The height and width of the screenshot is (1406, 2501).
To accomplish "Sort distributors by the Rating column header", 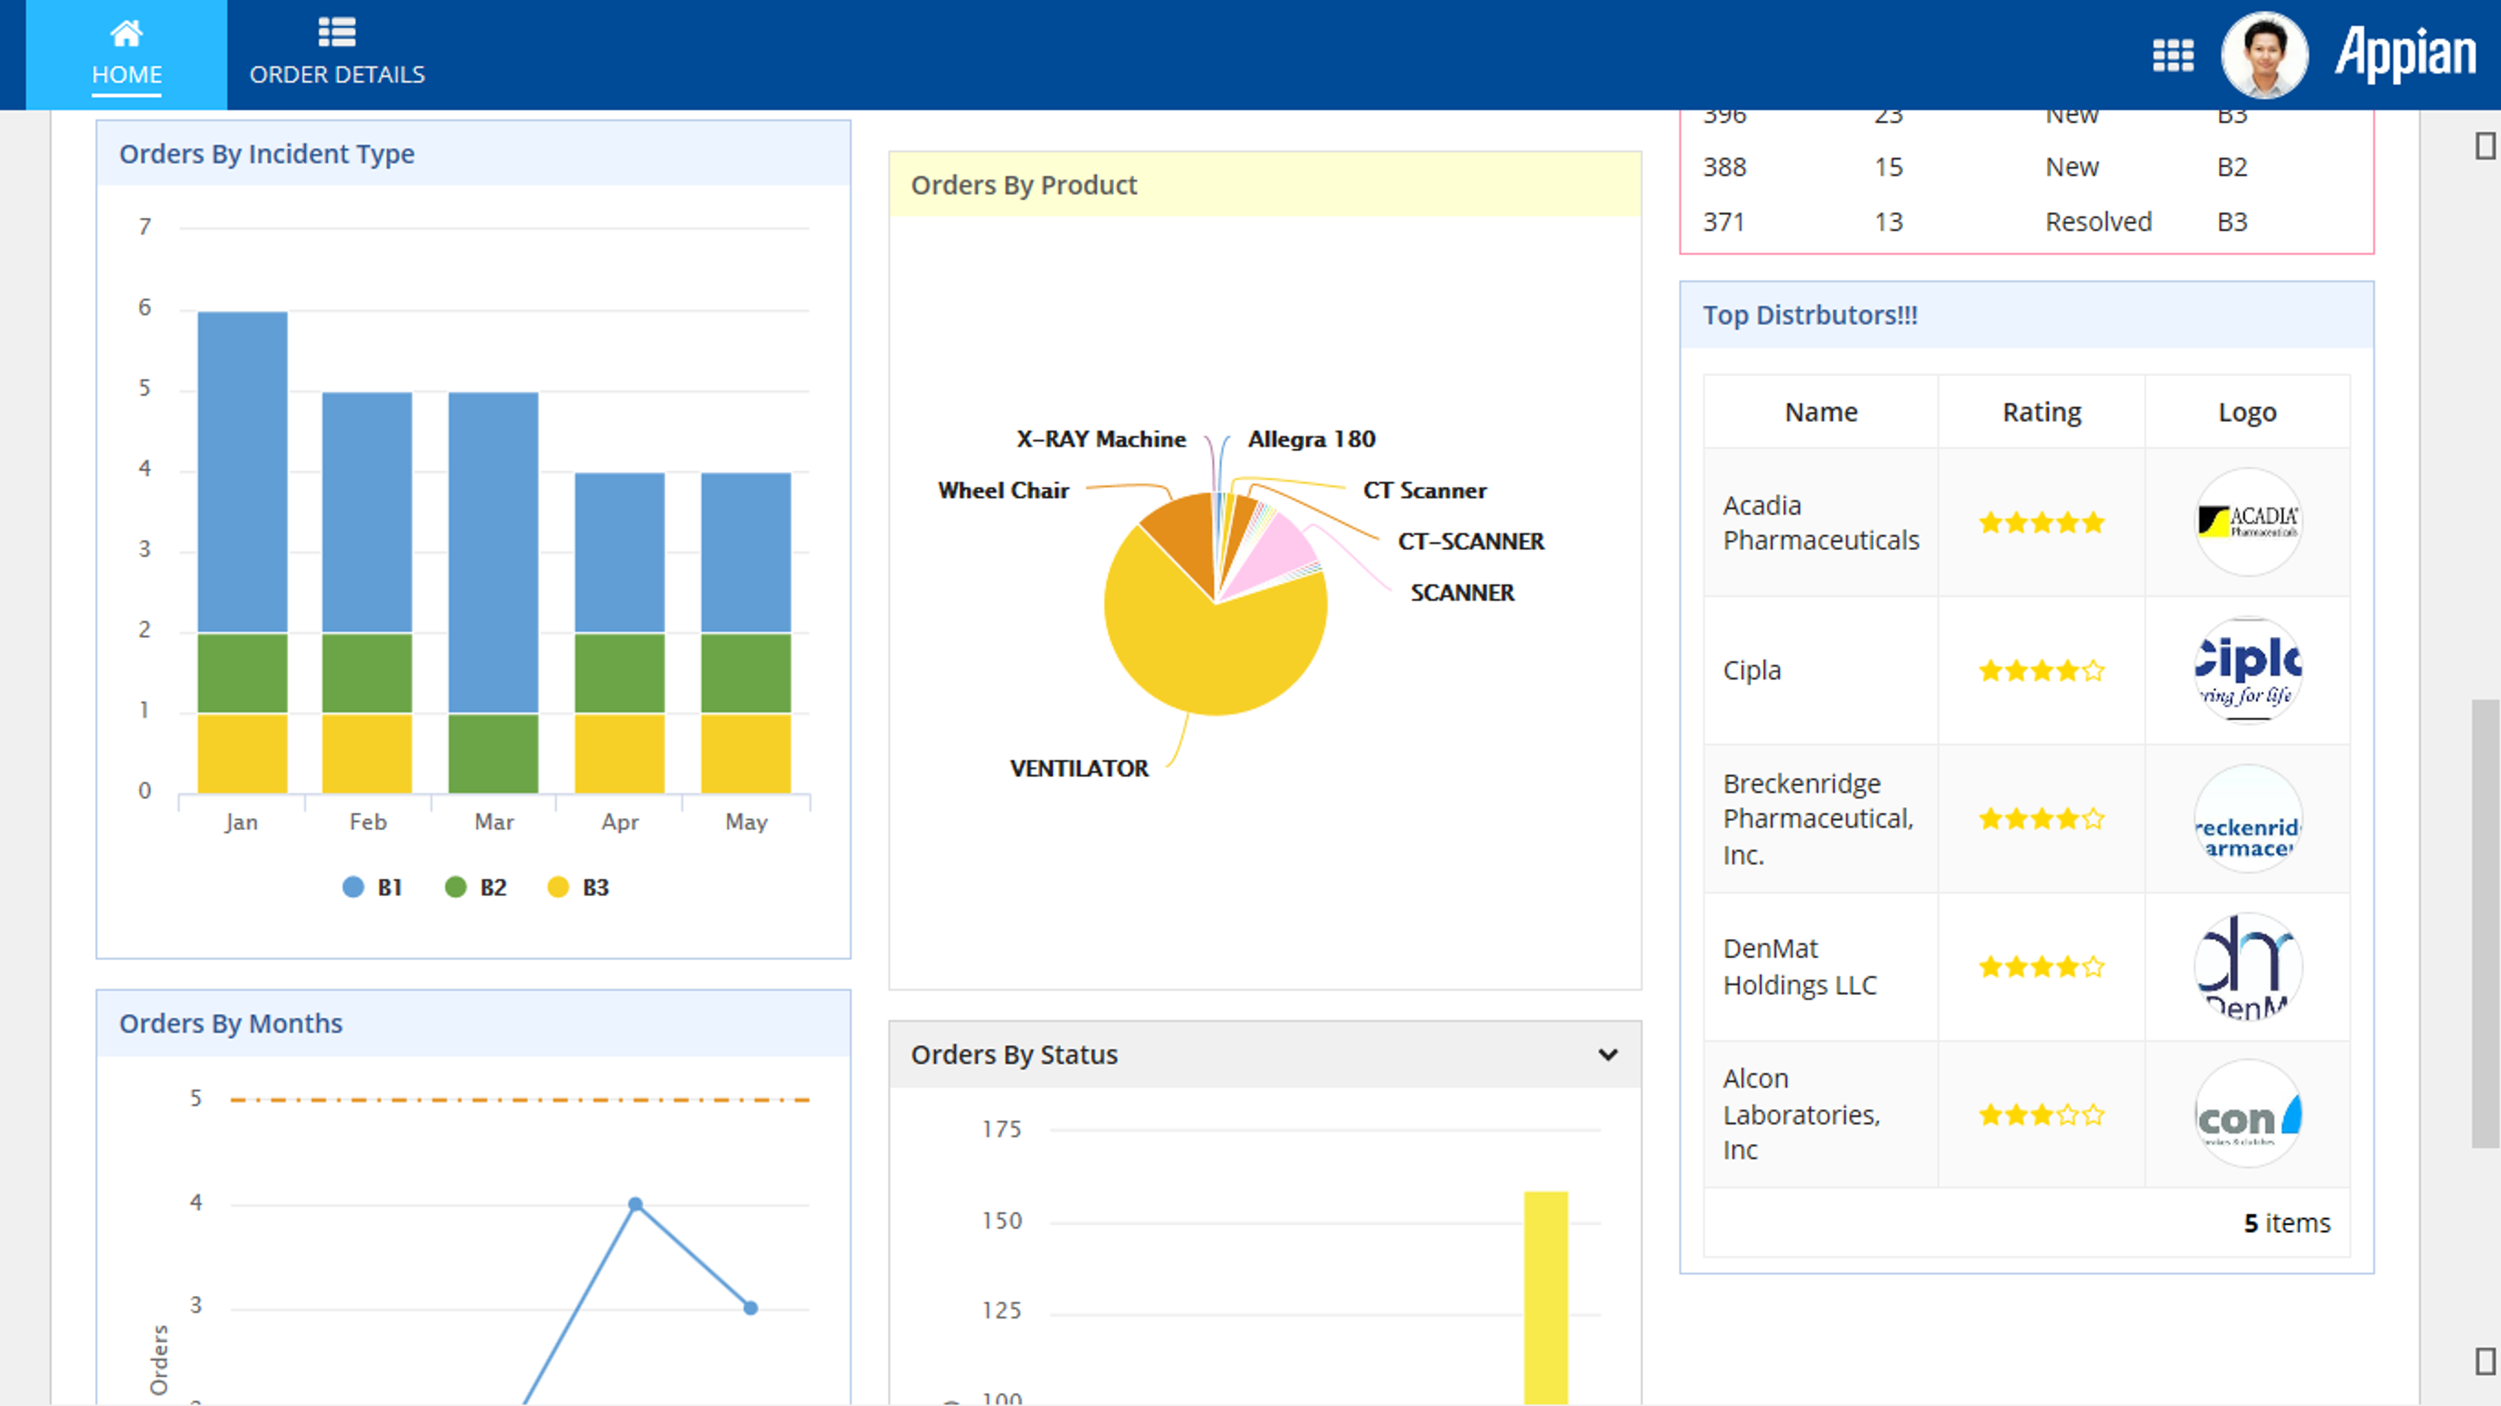I will 2042,412.
